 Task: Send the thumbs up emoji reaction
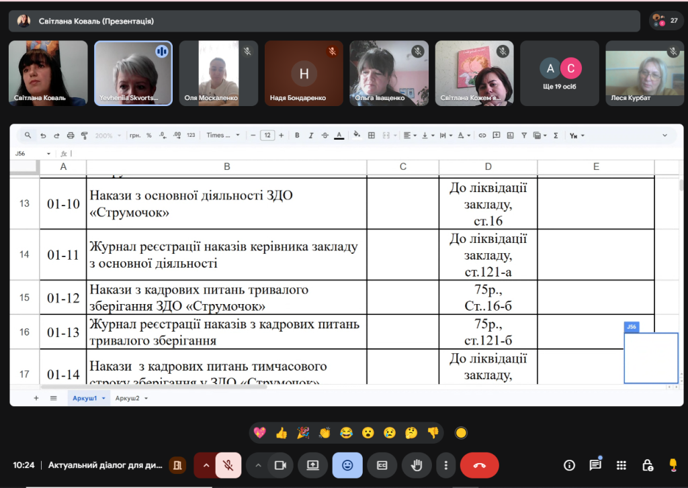click(282, 433)
